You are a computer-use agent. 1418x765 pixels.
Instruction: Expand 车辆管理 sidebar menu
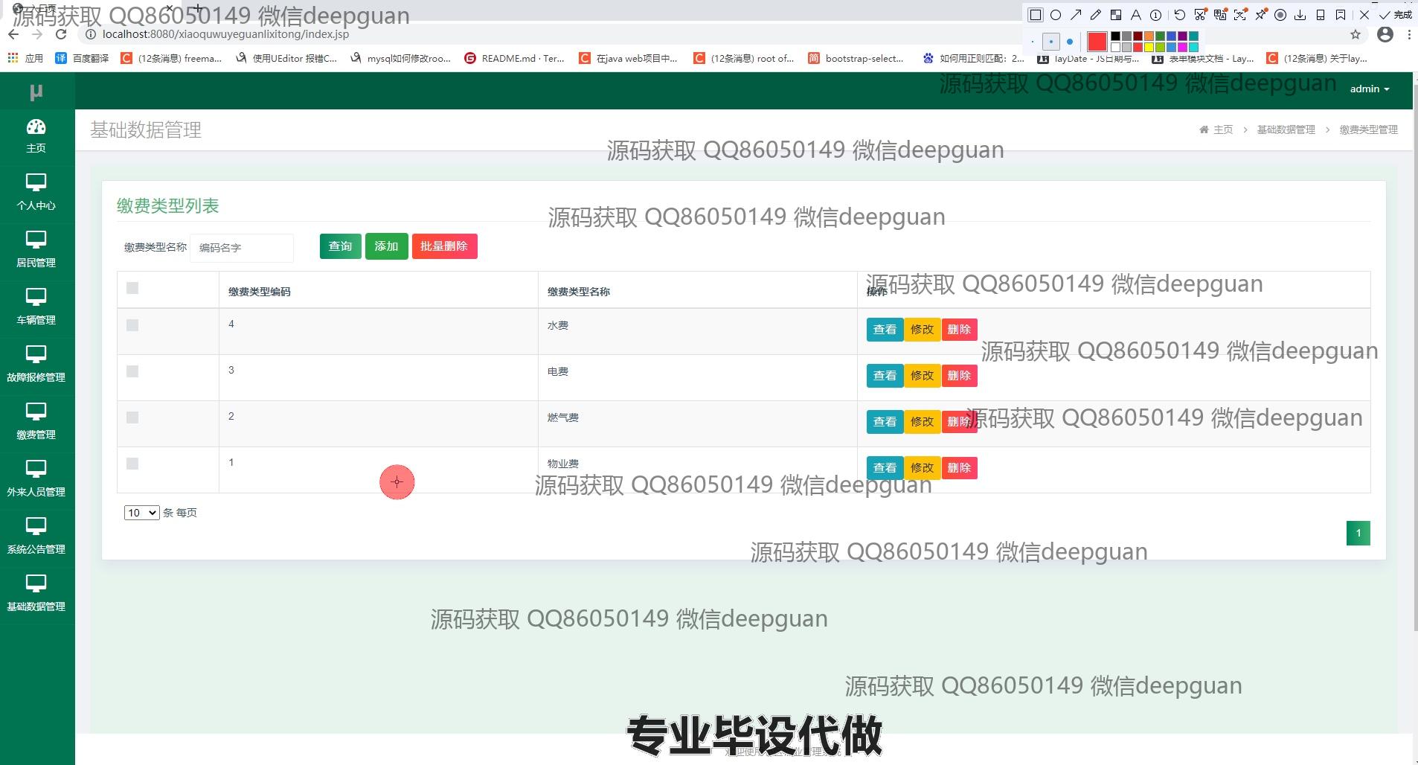click(36, 308)
